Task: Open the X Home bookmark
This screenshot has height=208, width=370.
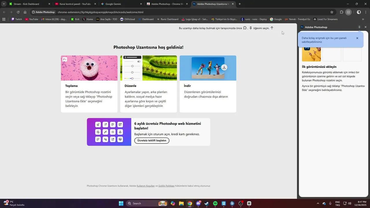Action: pos(88,19)
